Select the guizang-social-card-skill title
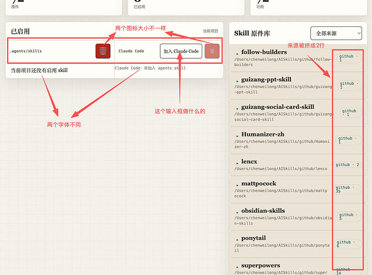Screen dimensions: 372x275 (278, 107)
